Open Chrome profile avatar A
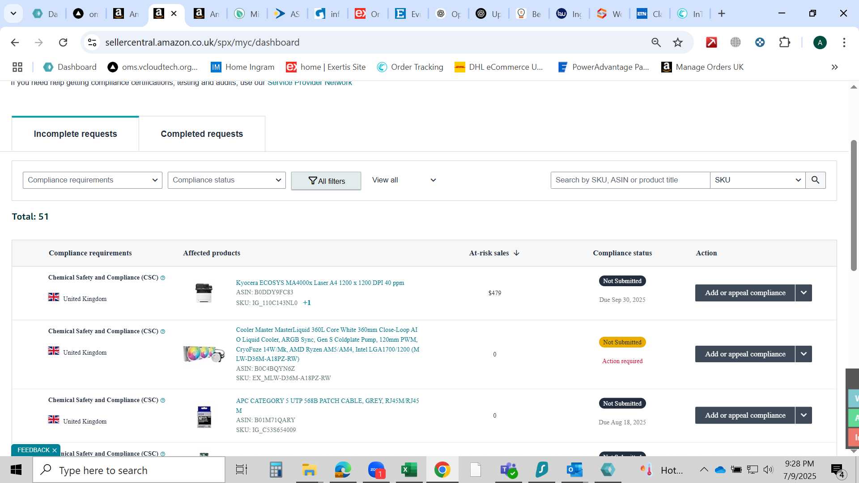This screenshot has height=483, width=859. [820, 42]
